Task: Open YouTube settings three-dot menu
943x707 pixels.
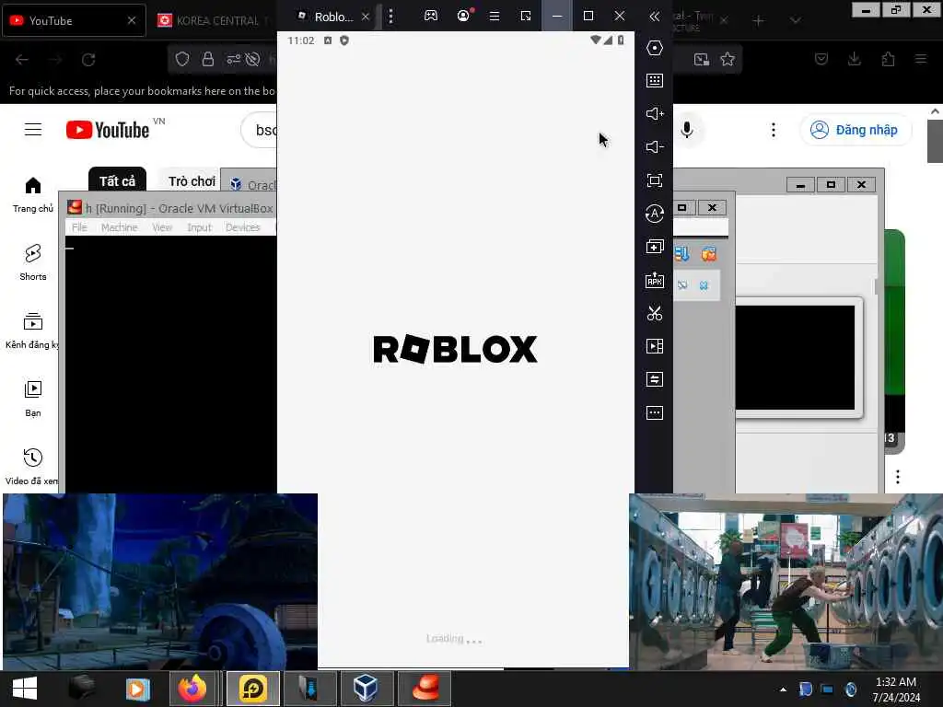Action: tap(774, 130)
